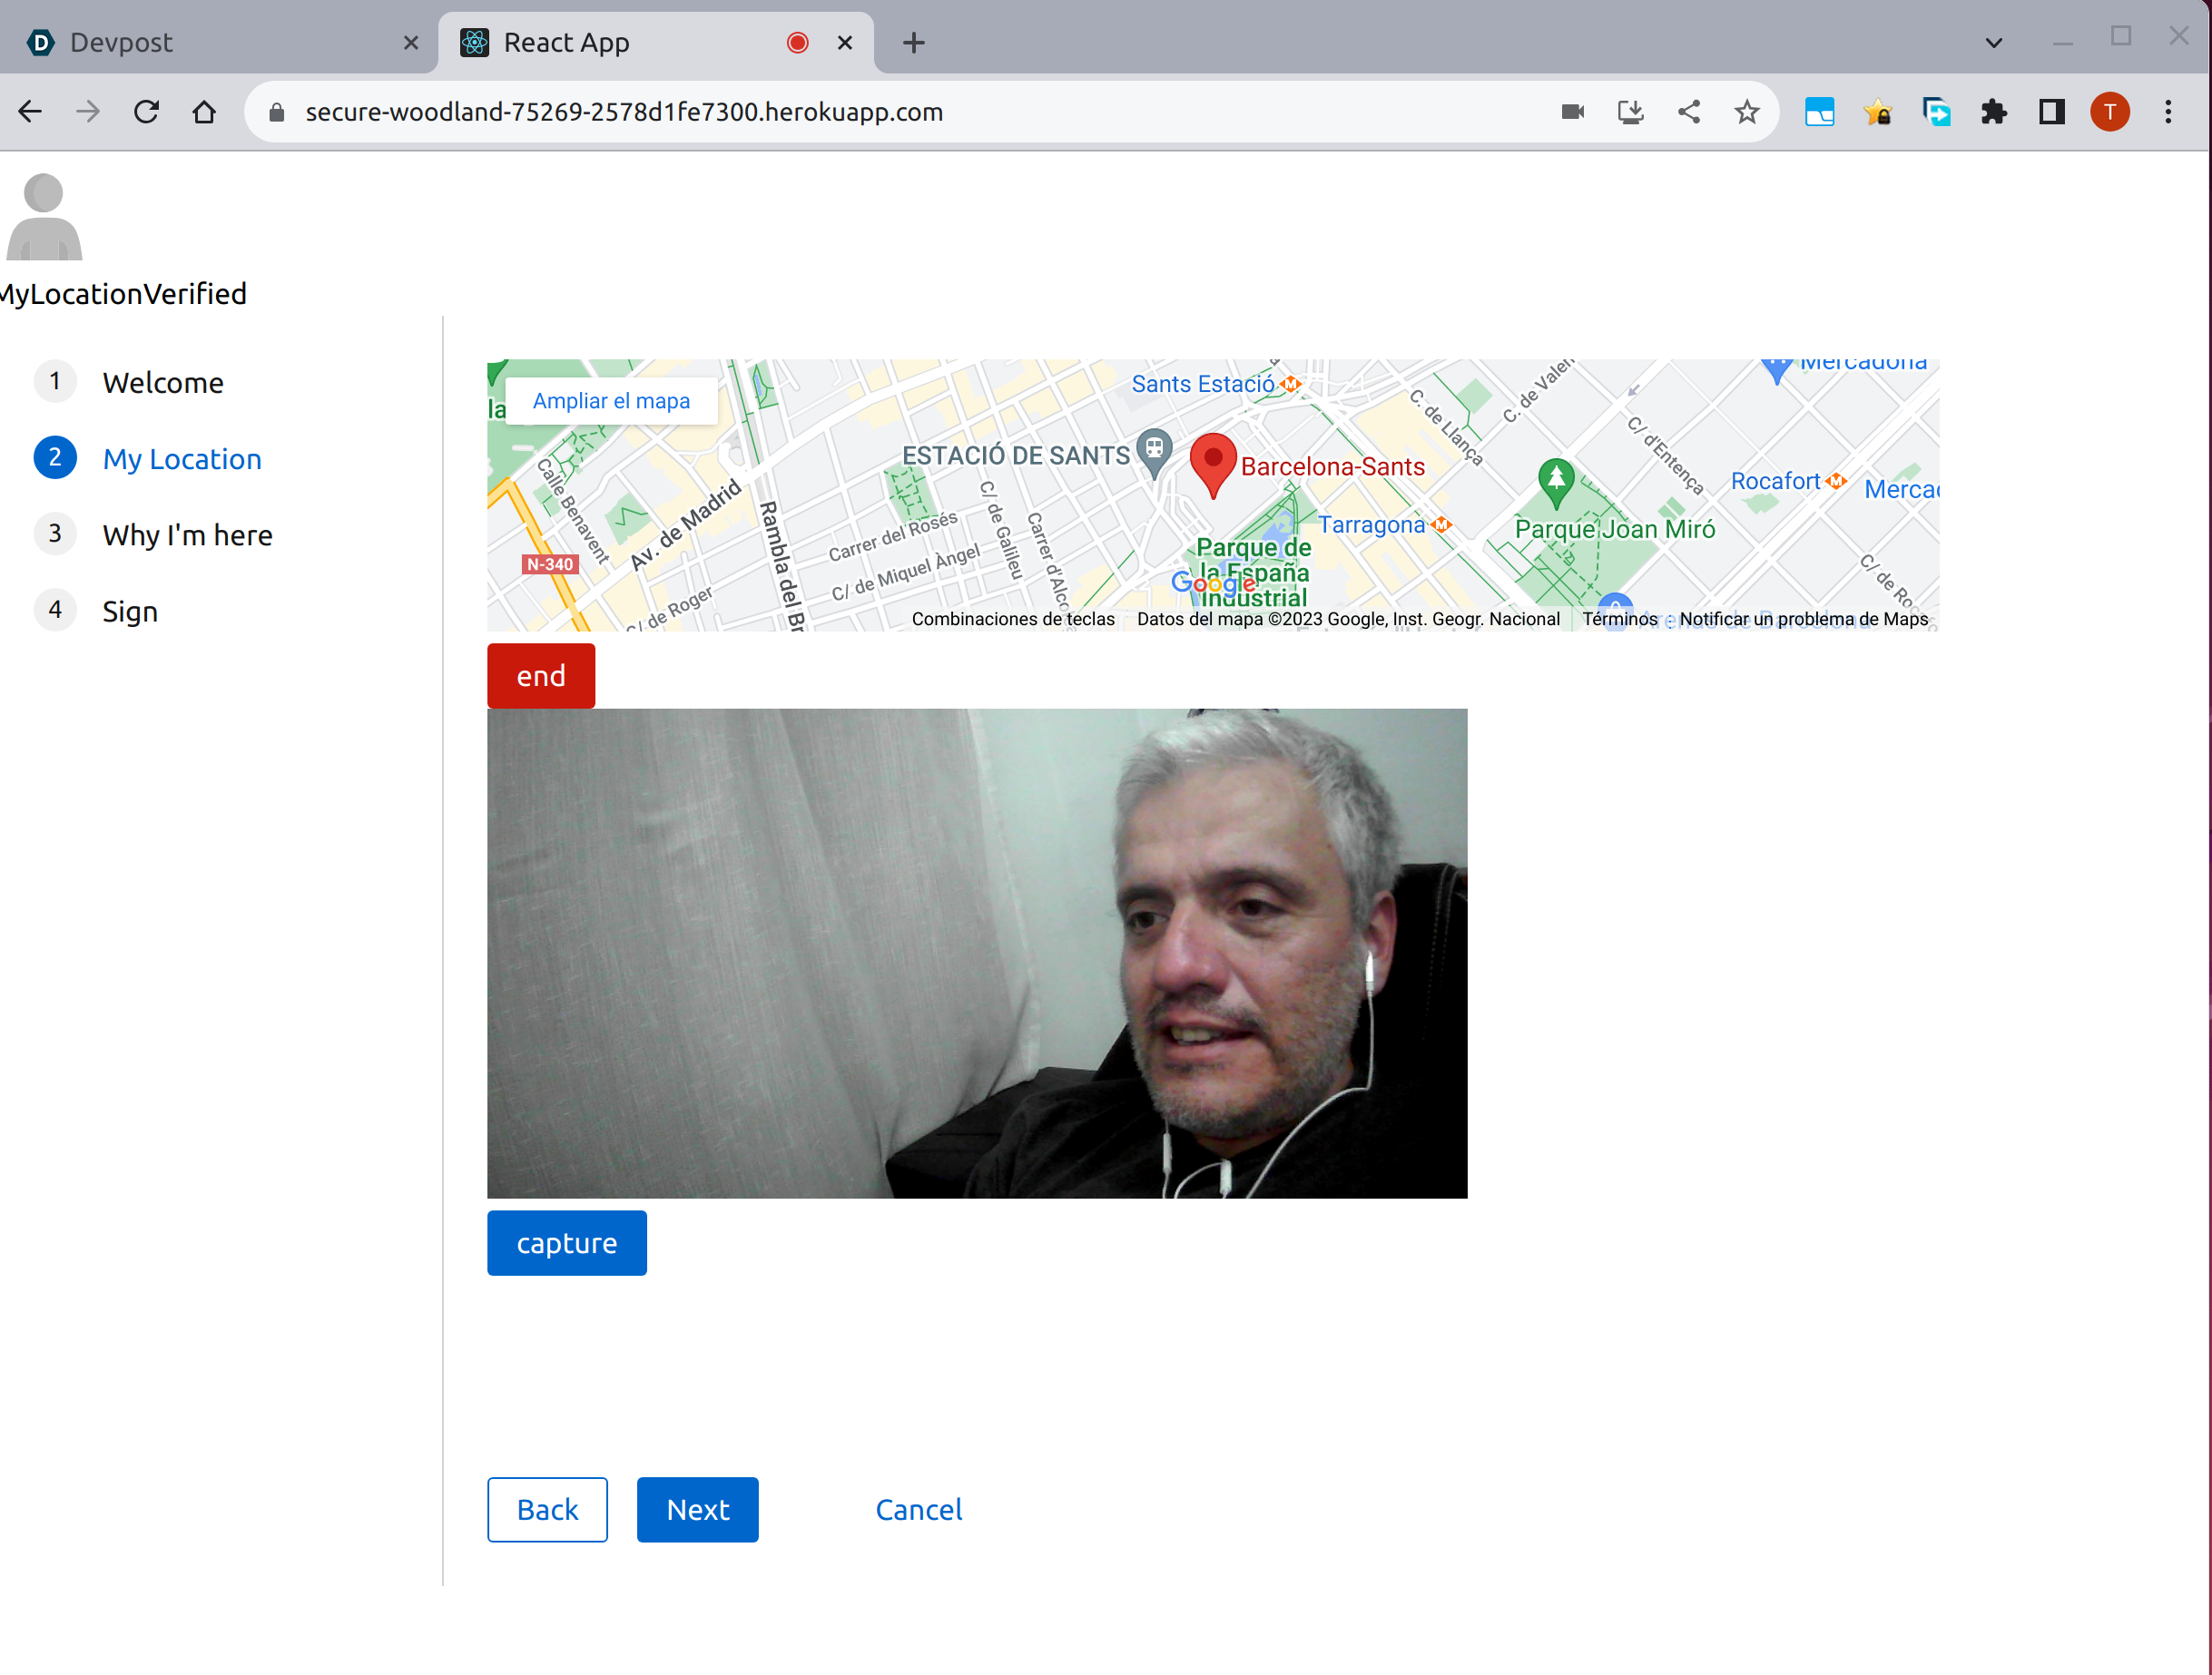Select Why I'm here step
Image resolution: width=2212 pixels, height=1675 pixels.
(187, 535)
